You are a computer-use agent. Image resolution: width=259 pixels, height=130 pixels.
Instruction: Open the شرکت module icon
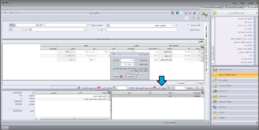(215, 112)
